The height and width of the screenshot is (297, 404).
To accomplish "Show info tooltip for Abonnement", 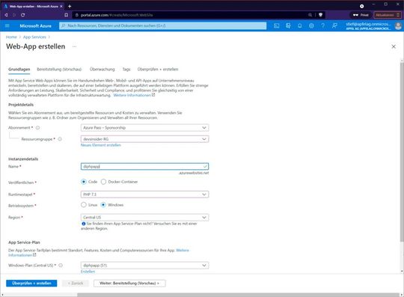I will click(37, 128).
